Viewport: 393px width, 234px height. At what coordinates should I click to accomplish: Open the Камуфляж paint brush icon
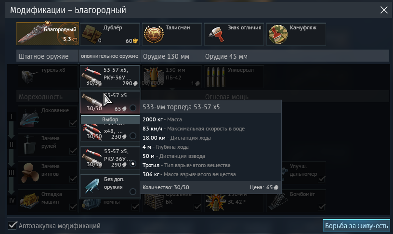pyautogui.click(x=278, y=34)
